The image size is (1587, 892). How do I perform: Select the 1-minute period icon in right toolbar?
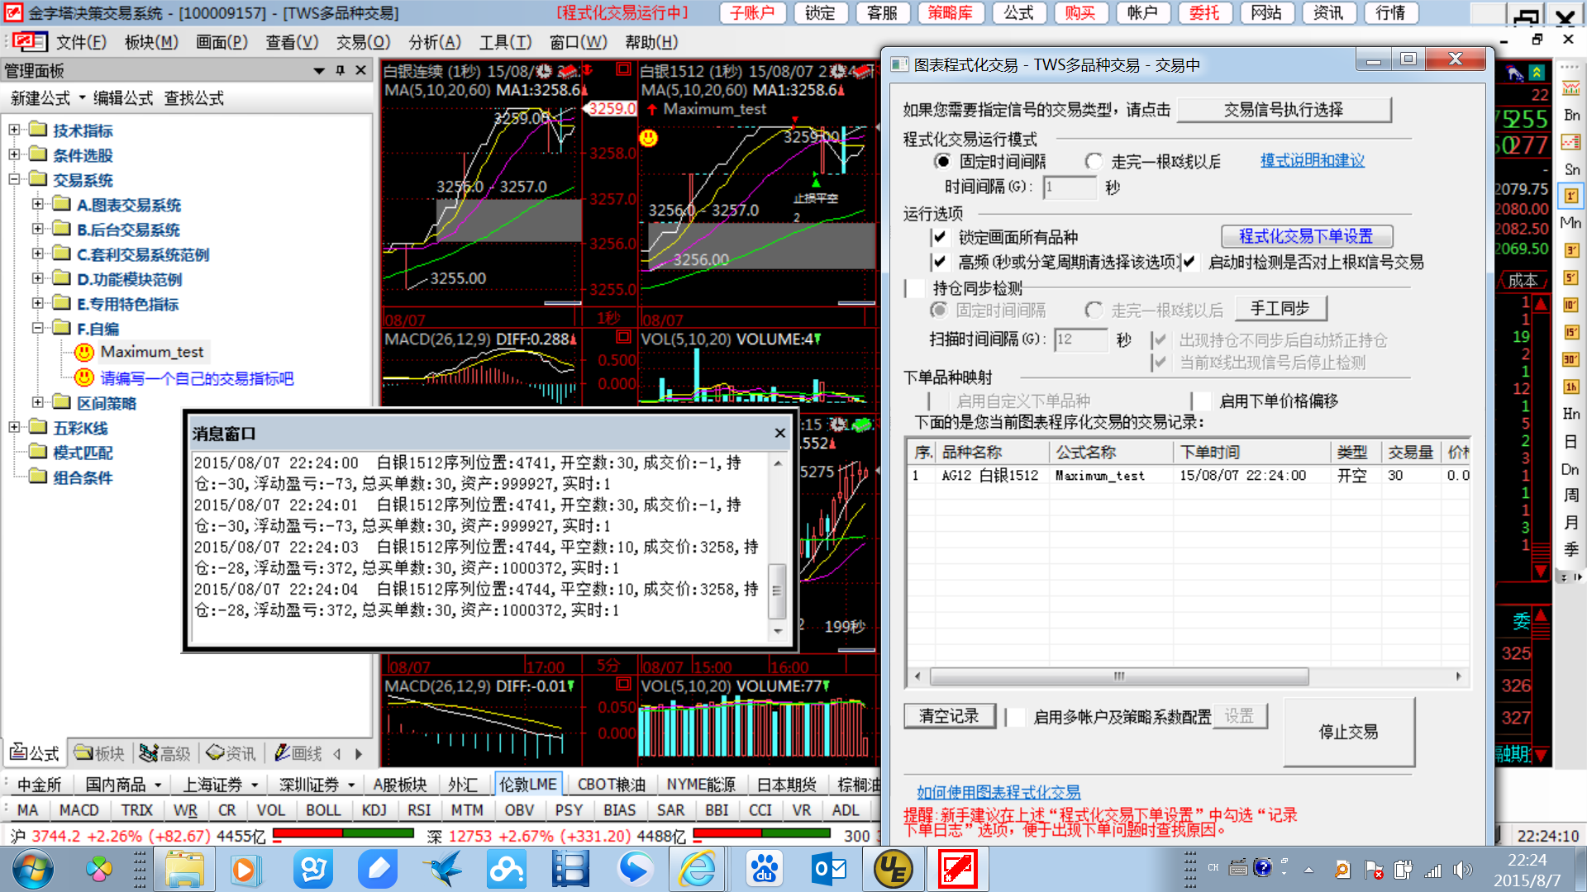1571,196
